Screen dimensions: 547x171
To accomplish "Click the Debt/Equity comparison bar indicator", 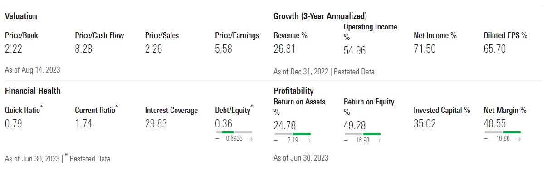I will pyautogui.click(x=233, y=132).
